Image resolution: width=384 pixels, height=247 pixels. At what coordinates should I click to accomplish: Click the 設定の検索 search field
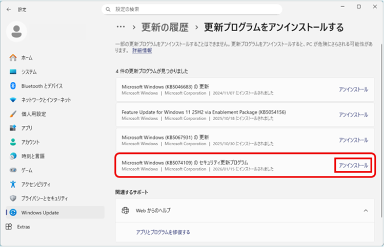(192, 9)
